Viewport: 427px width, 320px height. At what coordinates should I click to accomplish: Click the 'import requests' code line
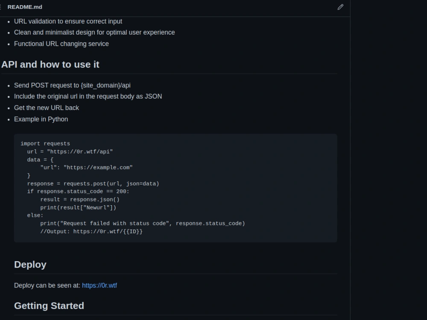pos(45,144)
